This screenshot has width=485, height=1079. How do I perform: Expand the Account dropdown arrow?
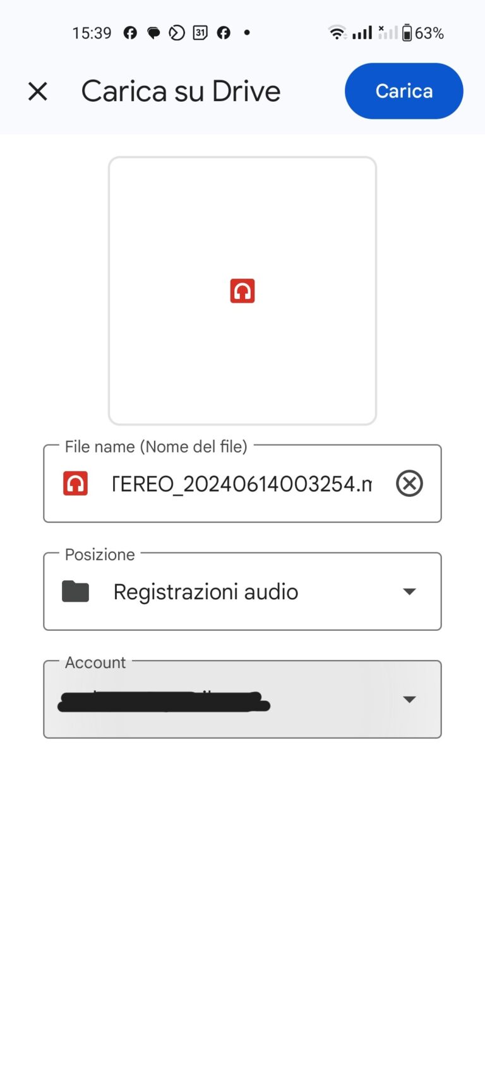click(x=409, y=699)
